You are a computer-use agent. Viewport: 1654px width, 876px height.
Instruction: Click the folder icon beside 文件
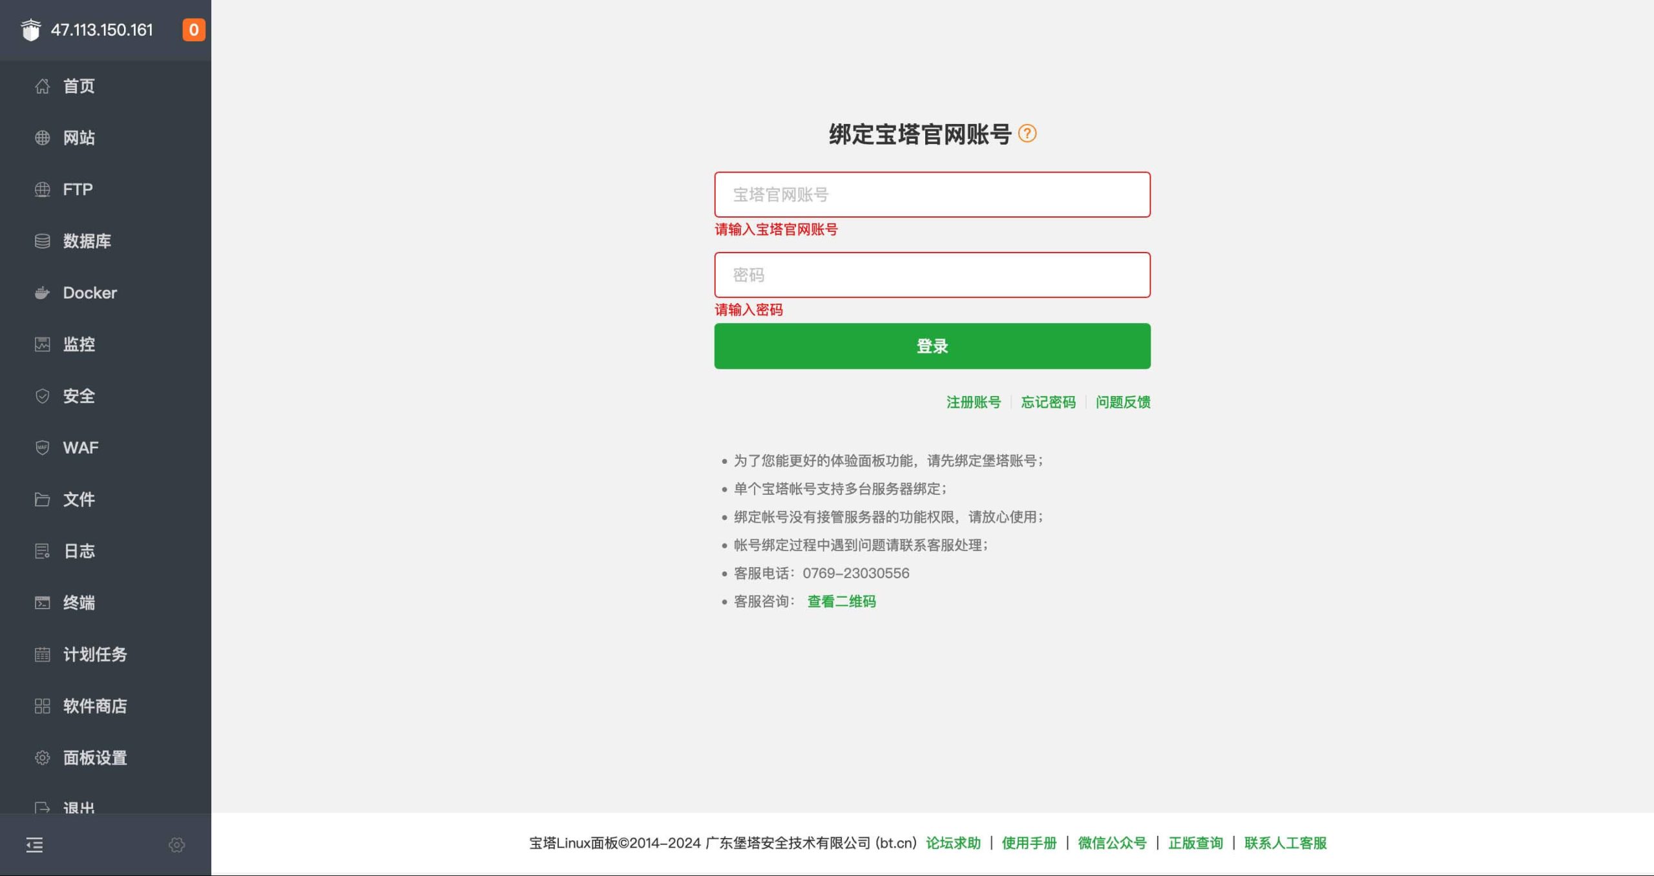tap(42, 499)
